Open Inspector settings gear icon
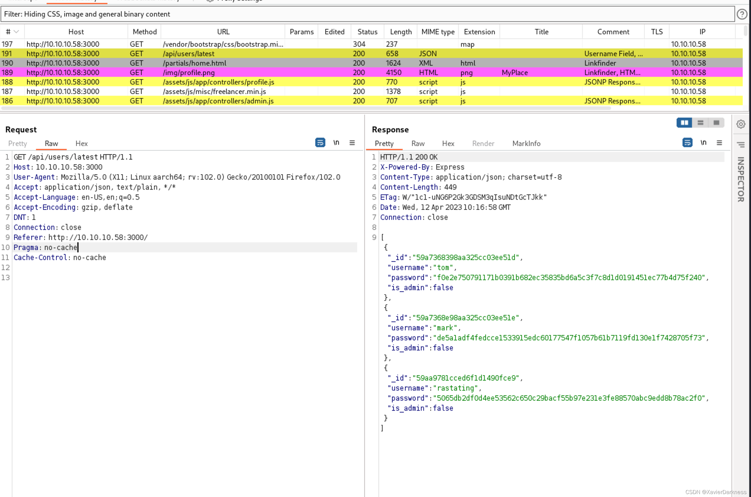This screenshot has height=497, width=751. pos(741,124)
